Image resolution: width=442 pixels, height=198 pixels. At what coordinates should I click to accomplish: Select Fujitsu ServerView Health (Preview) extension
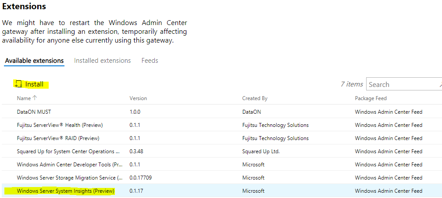[x=60, y=125]
